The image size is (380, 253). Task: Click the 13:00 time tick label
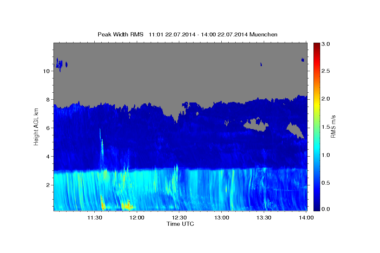pos(221,218)
